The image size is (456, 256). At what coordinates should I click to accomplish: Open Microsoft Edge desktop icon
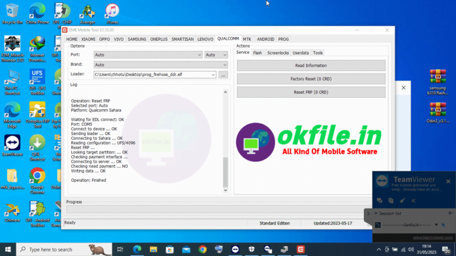tap(12, 115)
